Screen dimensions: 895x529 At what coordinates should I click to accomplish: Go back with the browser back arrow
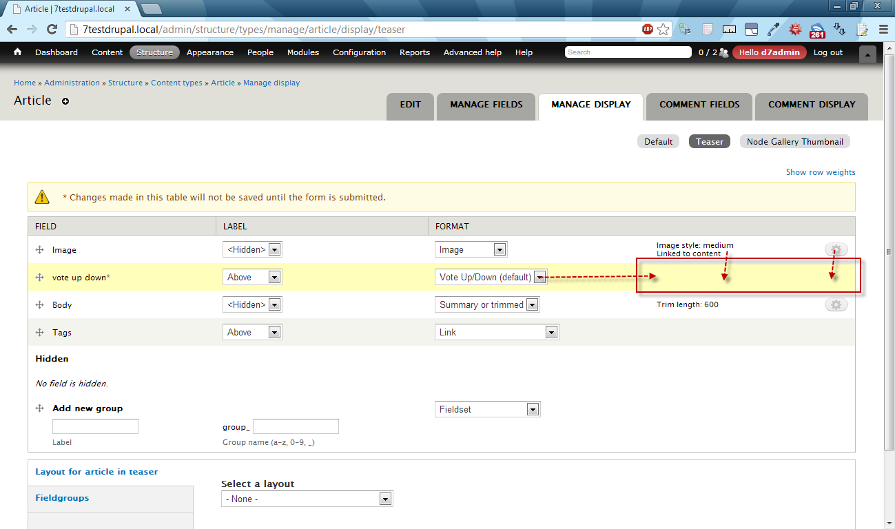[x=12, y=30]
